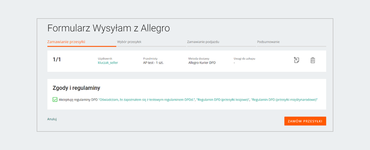The image size is (370, 150).
Task: Open Regulamin DPD przesyłki międzynarodowe link
Action: pyautogui.click(x=284, y=100)
